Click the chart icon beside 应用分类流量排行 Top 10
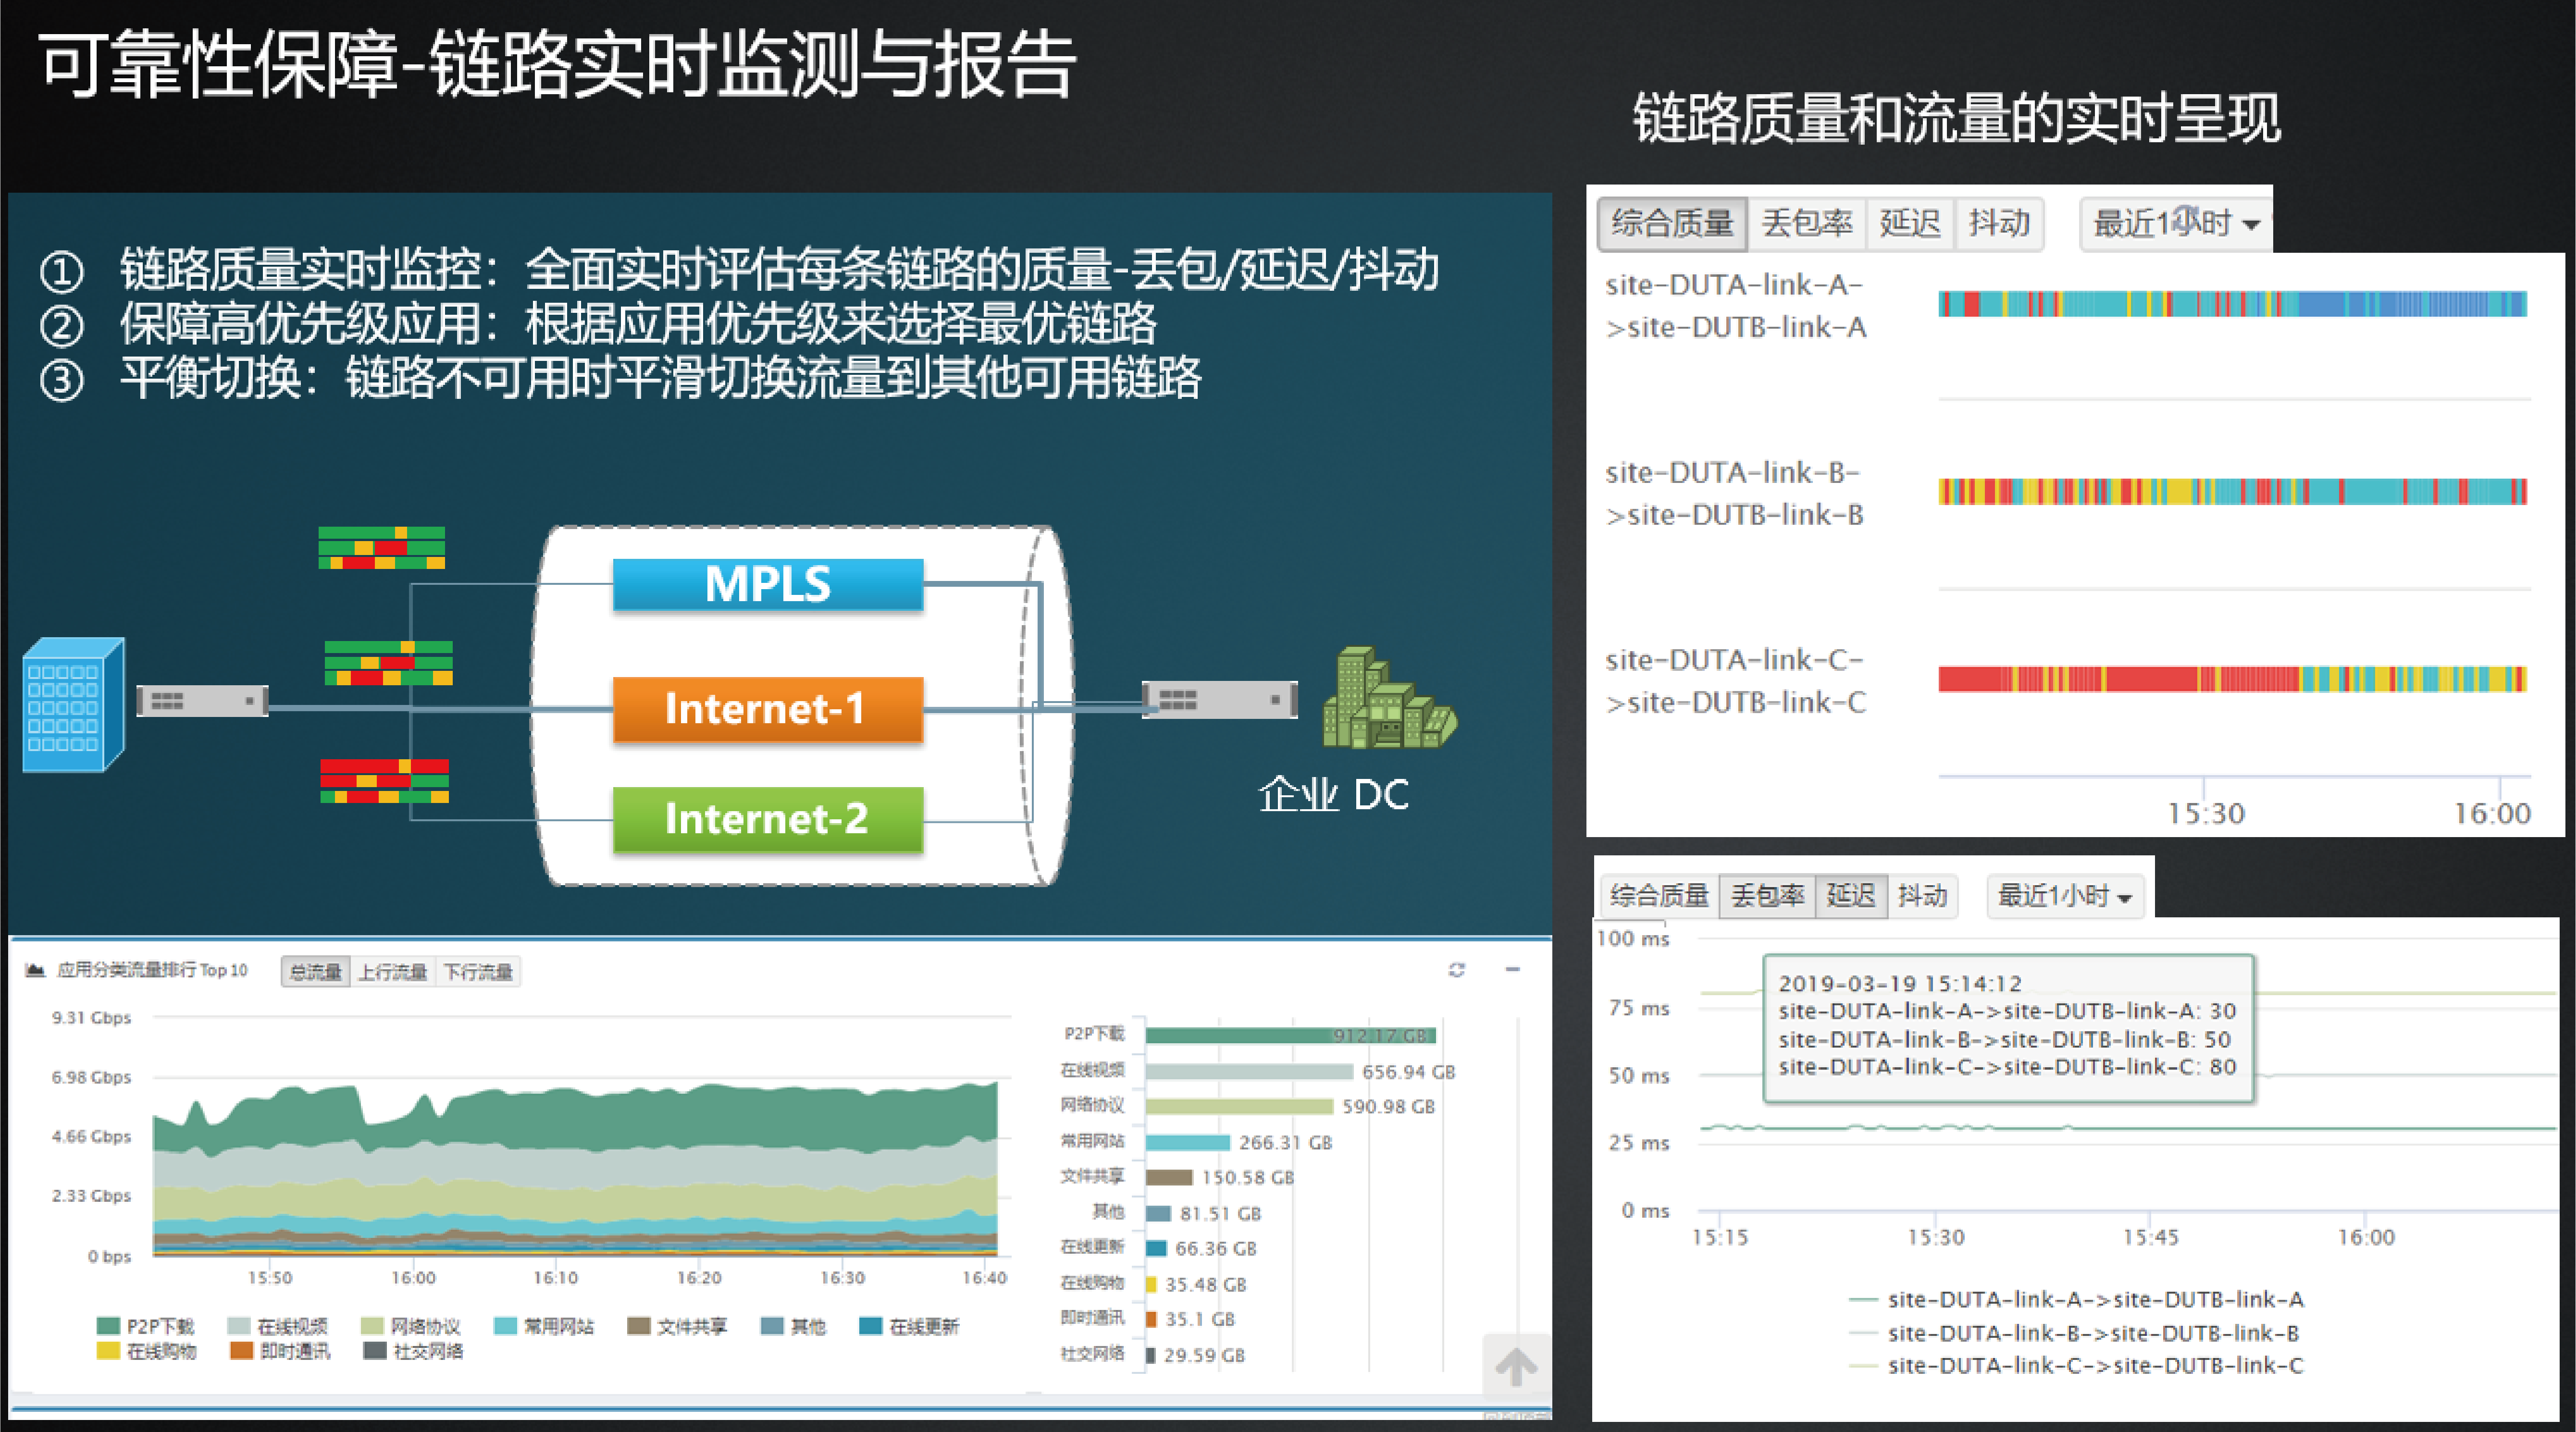 (35, 970)
